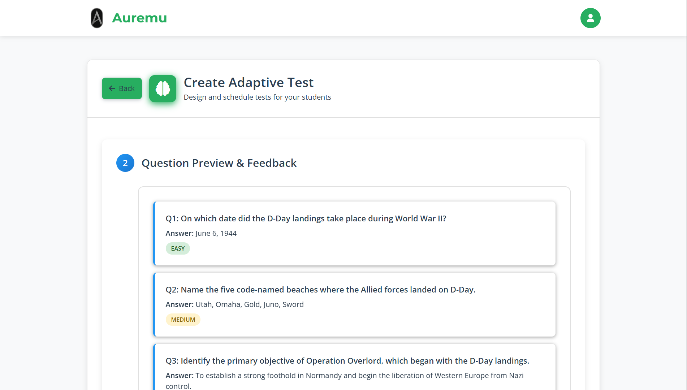Select the Q3 Operation Overlord question
Image resolution: width=687 pixels, height=390 pixels.
tap(347, 361)
